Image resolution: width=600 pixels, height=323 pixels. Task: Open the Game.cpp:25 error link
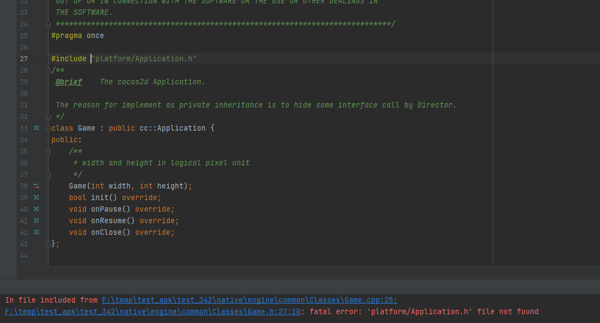point(249,300)
